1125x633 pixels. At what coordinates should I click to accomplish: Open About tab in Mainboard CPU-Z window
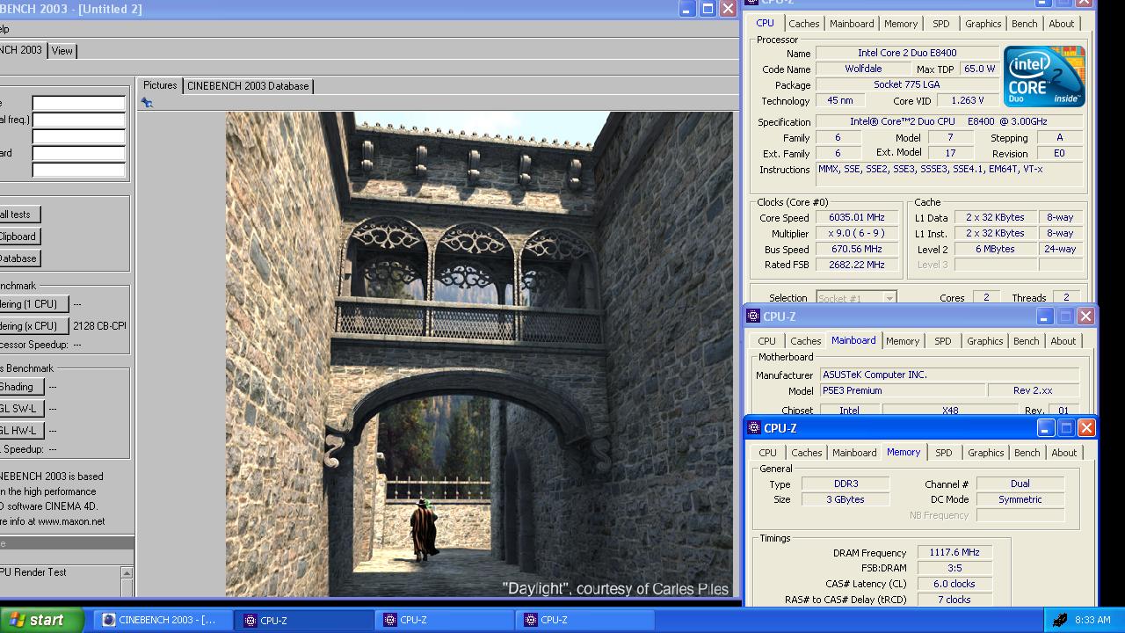click(x=1063, y=341)
